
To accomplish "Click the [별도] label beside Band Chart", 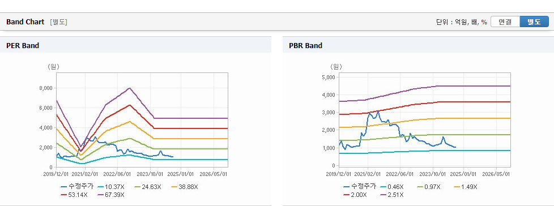I will (x=59, y=22).
